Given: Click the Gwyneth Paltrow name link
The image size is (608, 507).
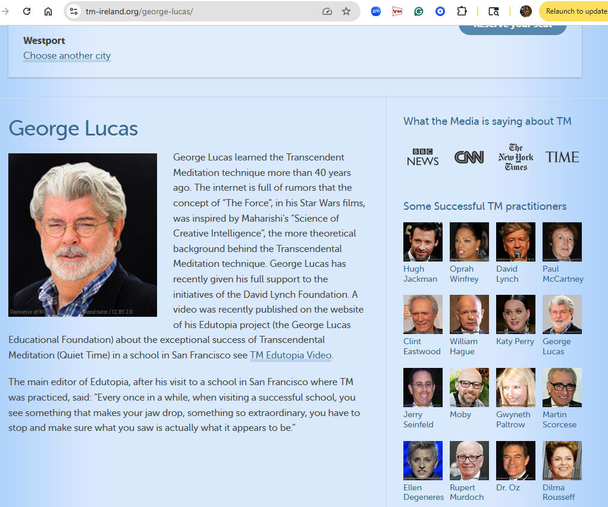Looking at the screenshot, I should (x=513, y=420).
